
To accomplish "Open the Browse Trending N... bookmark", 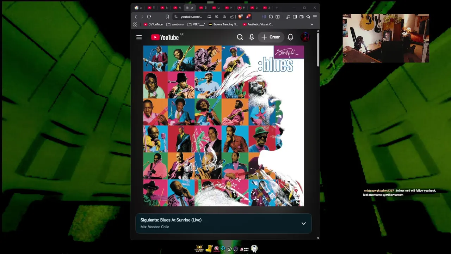I will [x=223, y=24].
